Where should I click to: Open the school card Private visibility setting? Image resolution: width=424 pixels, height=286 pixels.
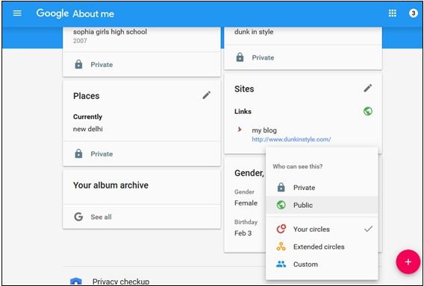coord(93,65)
